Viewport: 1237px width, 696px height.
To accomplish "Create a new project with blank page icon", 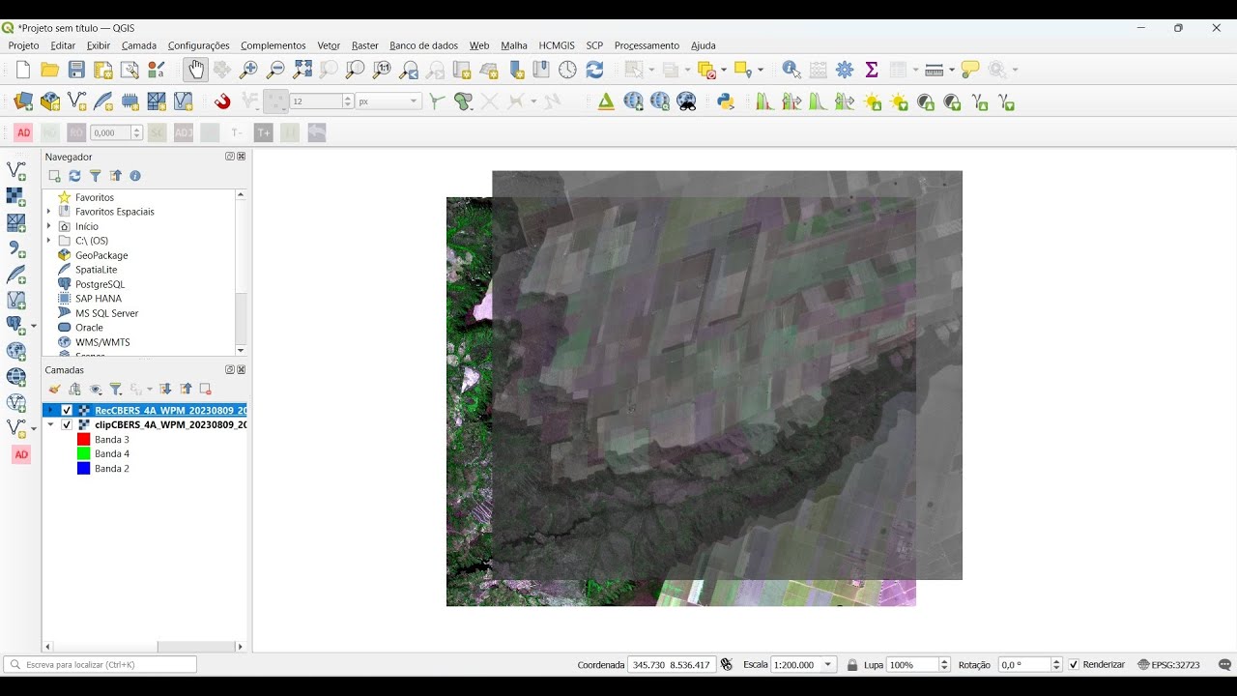I will pyautogui.click(x=23, y=70).
